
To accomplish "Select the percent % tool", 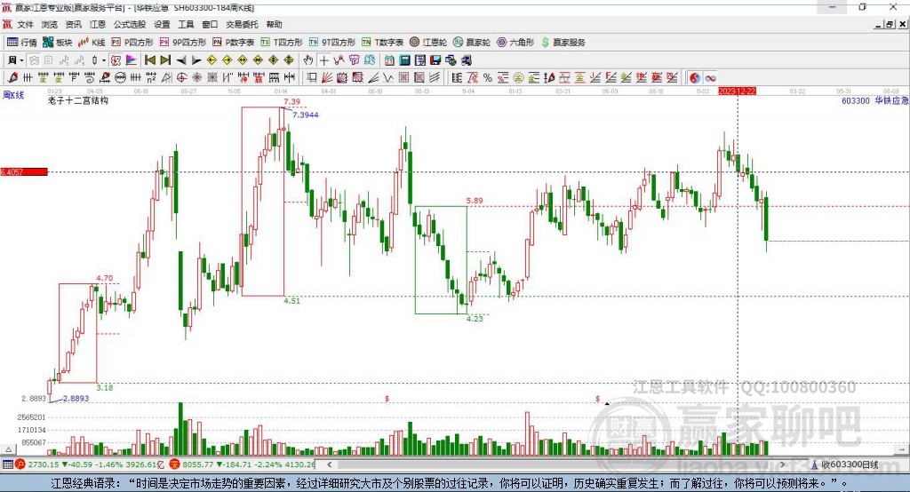I will pos(488,78).
